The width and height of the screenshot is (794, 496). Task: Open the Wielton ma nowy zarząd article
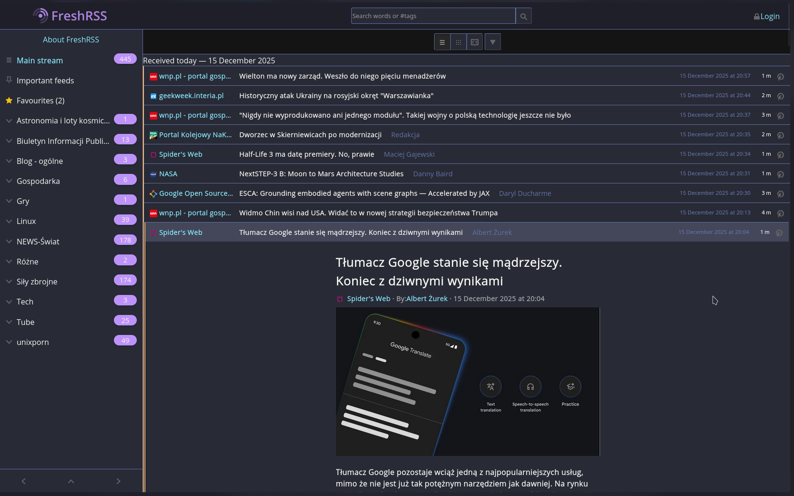pos(343,76)
